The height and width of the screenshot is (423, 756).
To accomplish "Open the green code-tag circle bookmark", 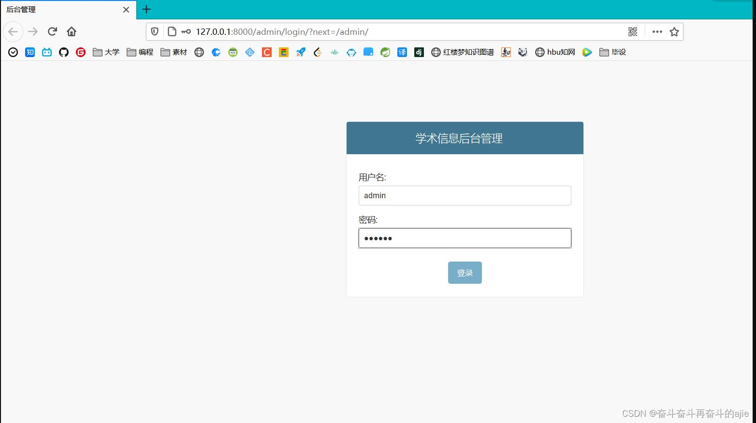I will pyautogui.click(x=233, y=52).
